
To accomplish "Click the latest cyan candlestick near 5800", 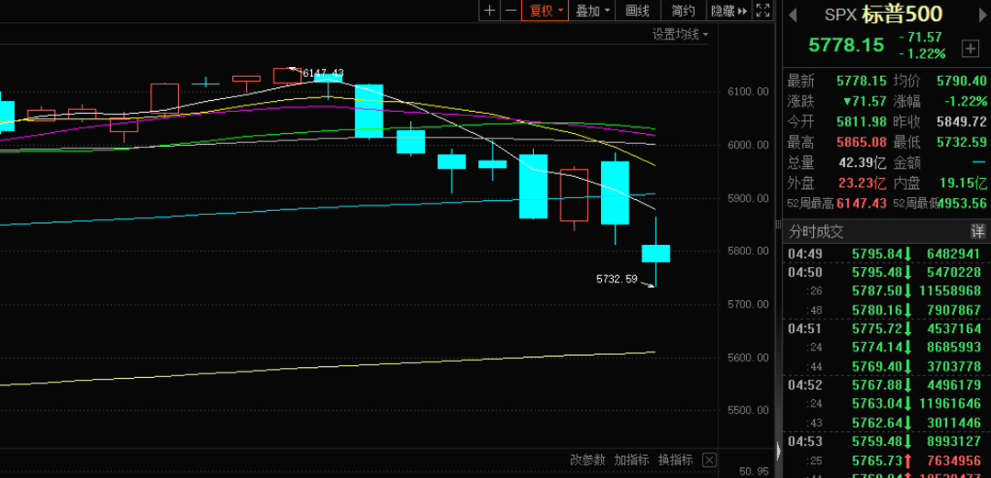I will pyautogui.click(x=655, y=253).
